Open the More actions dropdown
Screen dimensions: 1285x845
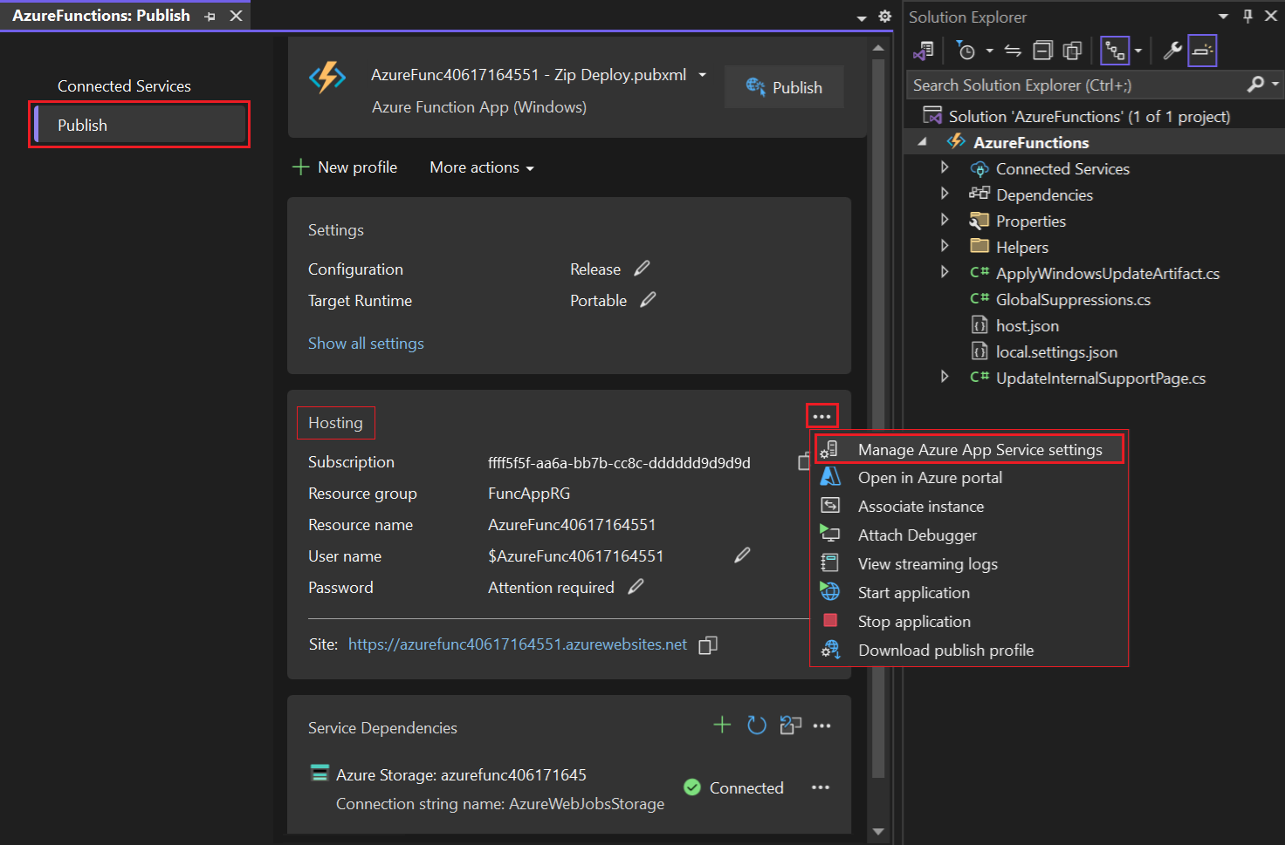(x=481, y=167)
